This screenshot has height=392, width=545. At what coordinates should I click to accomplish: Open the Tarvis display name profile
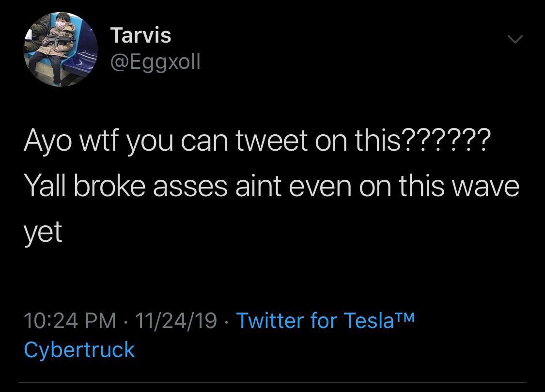click(140, 35)
